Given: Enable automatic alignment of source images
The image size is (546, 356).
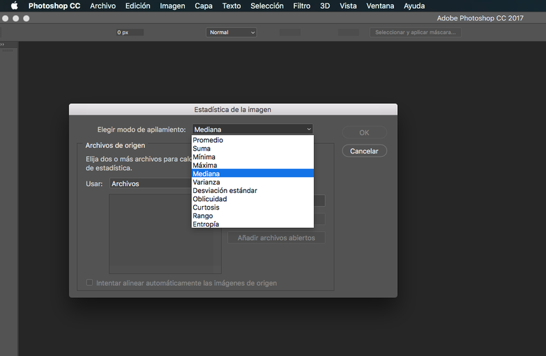Looking at the screenshot, I should click(89, 282).
